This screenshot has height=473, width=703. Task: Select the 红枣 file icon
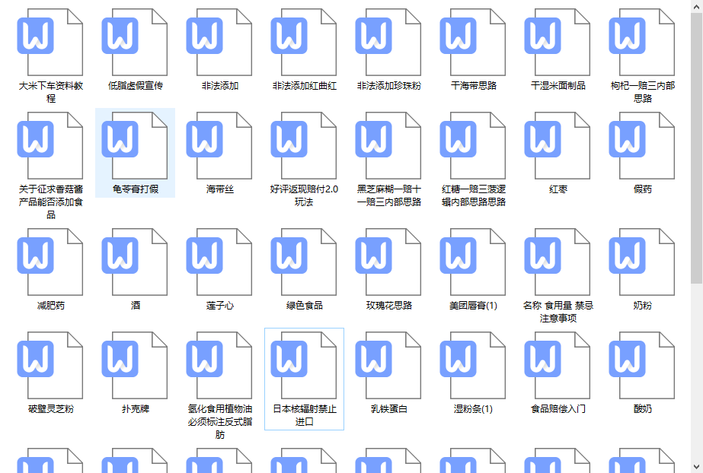click(558, 144)
